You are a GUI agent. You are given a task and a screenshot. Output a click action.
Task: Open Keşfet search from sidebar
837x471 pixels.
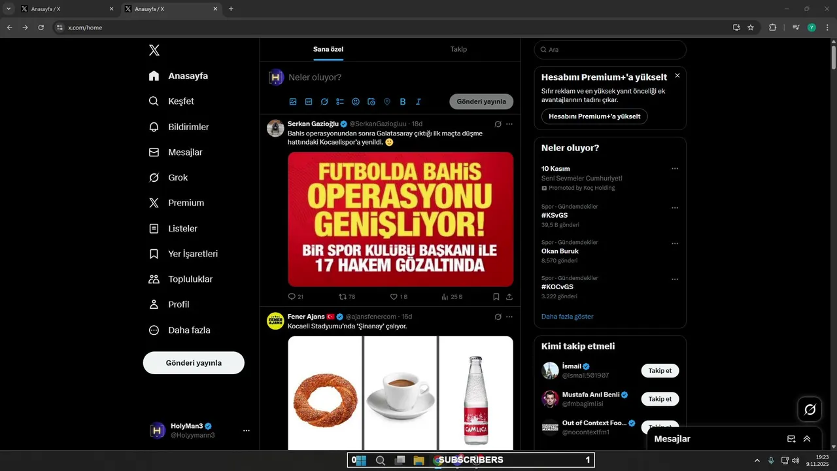(172, 101)
